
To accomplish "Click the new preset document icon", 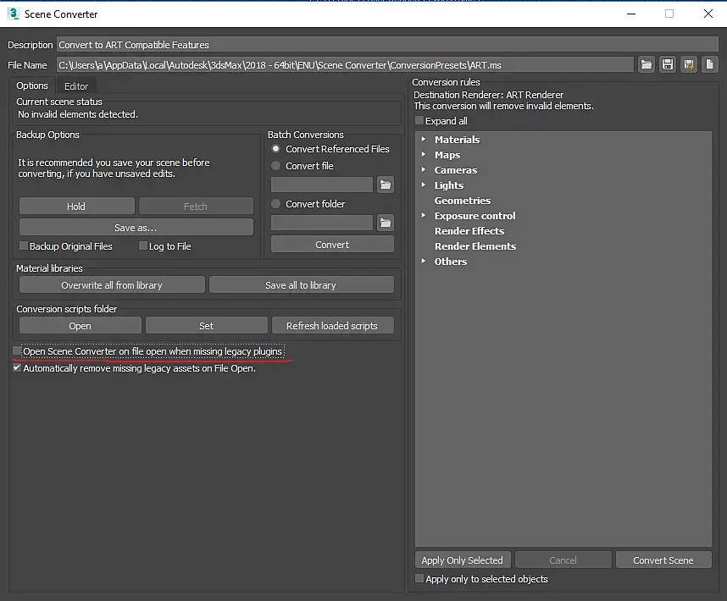I will coord(710,65).
